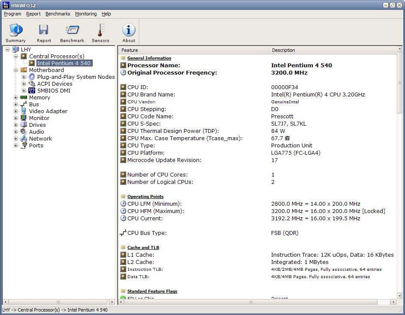The width and height of the screenshot is (405, 315).
Task: Select the Video Adapter tree icon
Action: (23, 111)
